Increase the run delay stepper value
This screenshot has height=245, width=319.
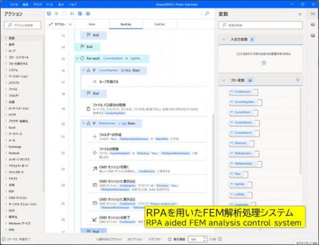[x=204, y=238]
